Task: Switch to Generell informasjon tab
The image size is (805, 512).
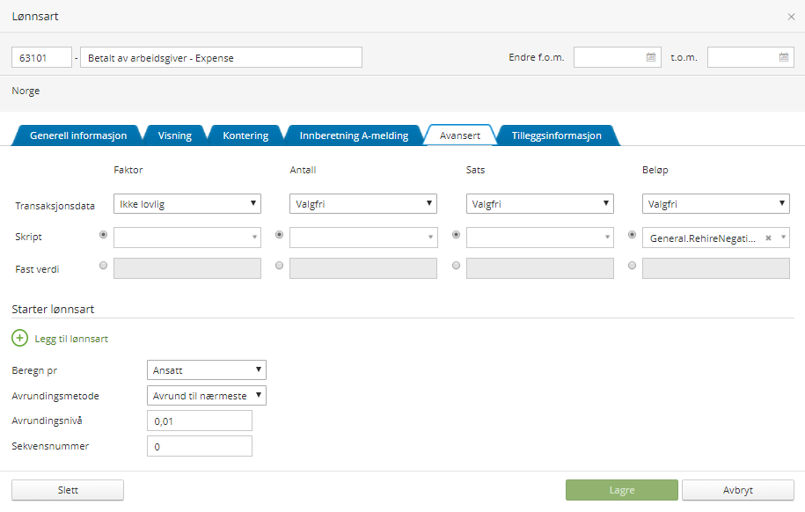Action: (x=78, y=135)
